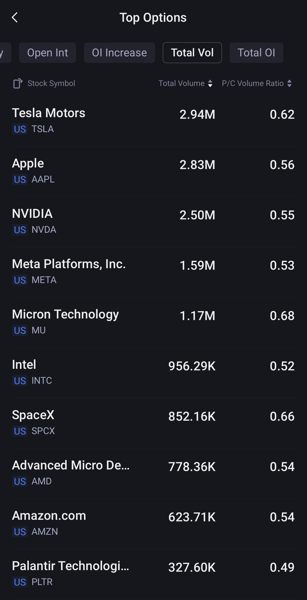Select the Total Vol tab
The width and height of the screenshot is (307, 600).
pyautogui.click(x=192, y=53)
